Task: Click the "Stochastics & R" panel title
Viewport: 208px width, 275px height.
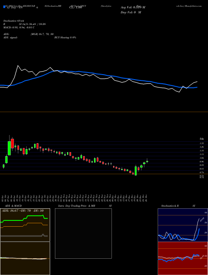Action: point(170,206)
